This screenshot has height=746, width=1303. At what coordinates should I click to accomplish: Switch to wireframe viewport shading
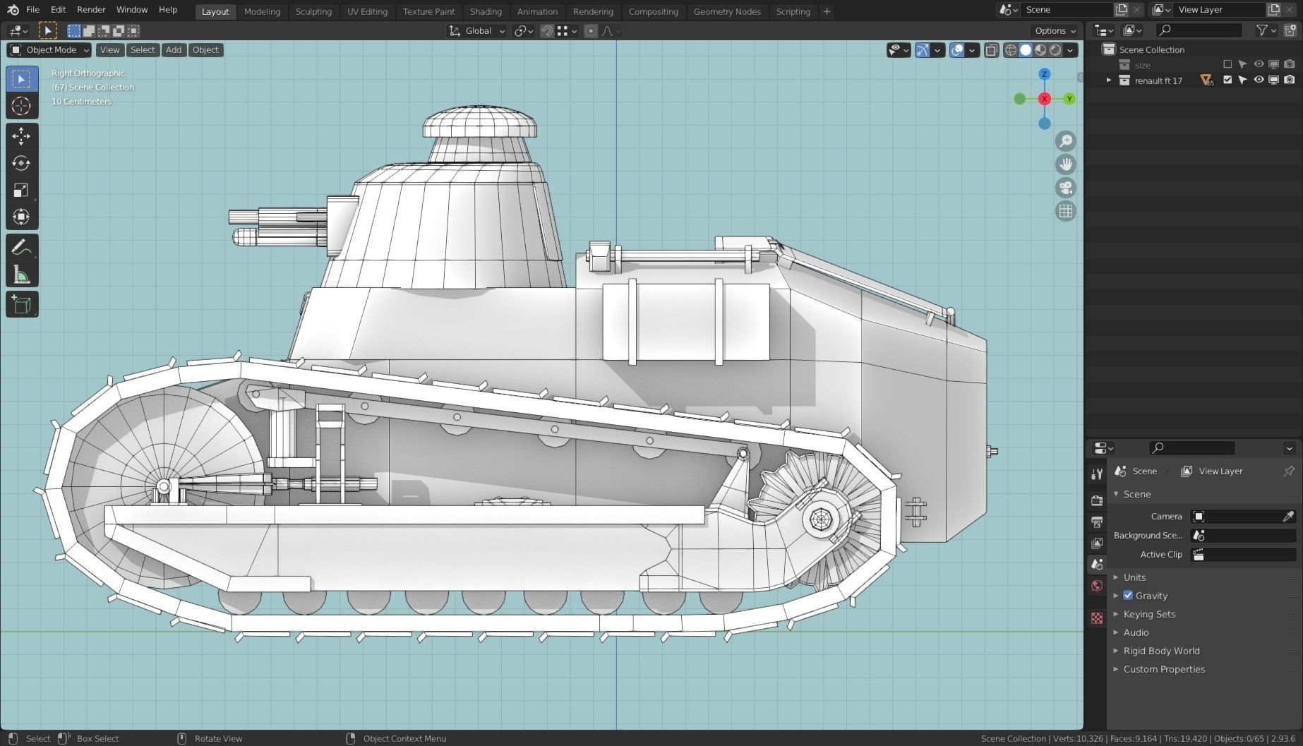(1011, 50)
